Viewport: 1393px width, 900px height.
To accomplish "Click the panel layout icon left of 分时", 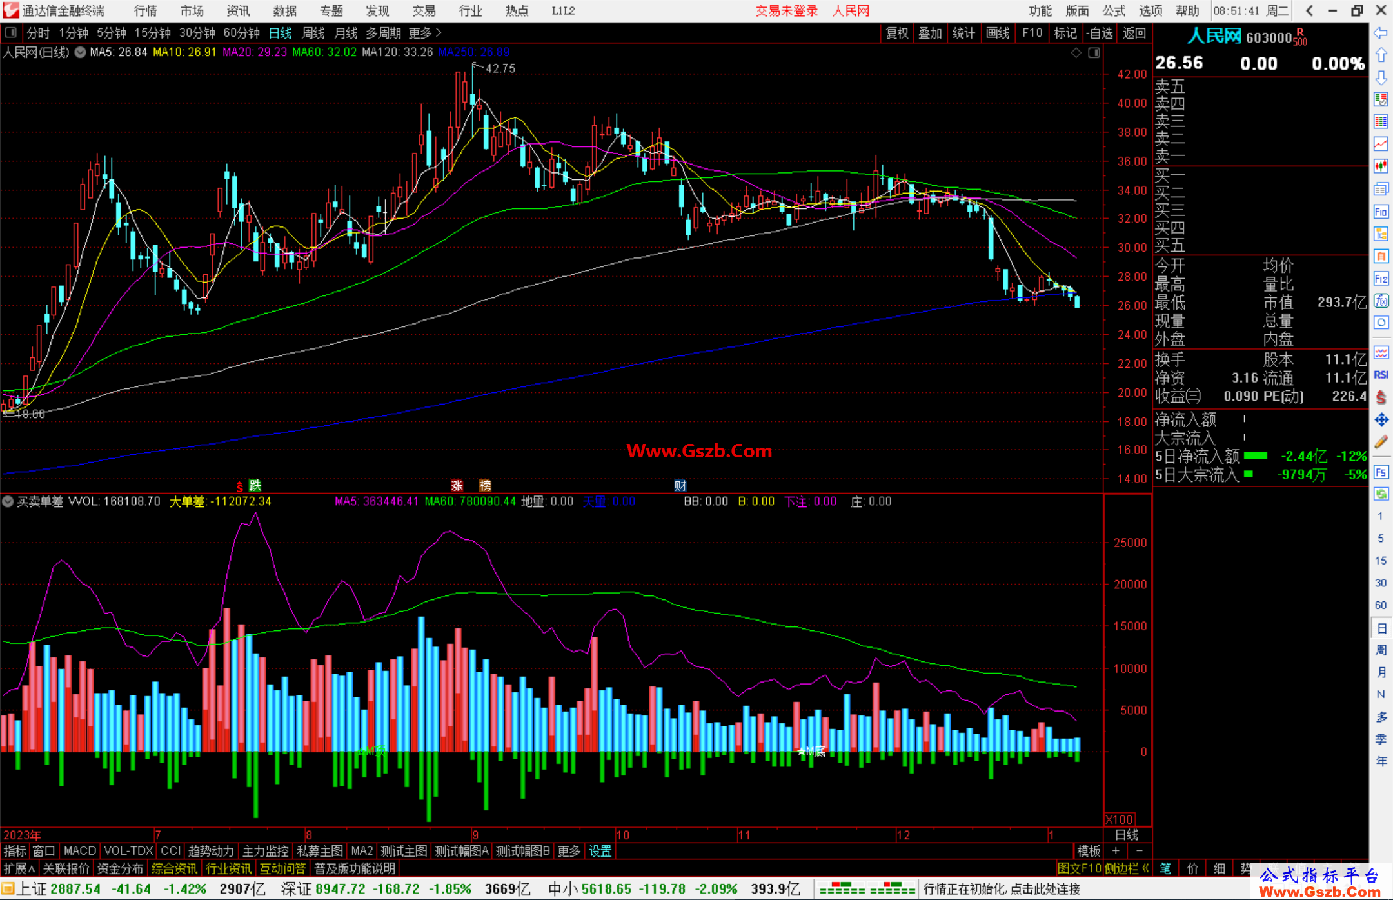I will (11, 32).
